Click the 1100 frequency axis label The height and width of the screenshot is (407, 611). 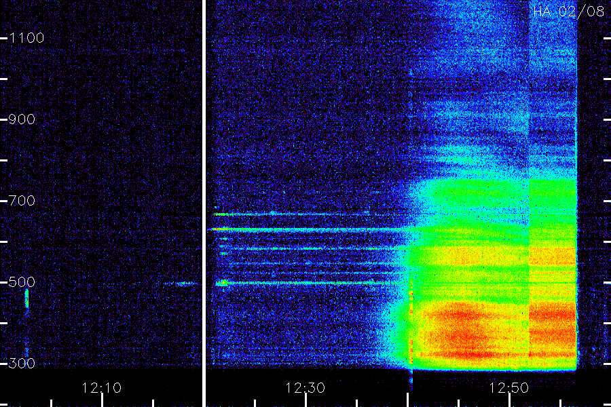click(26, 38)
